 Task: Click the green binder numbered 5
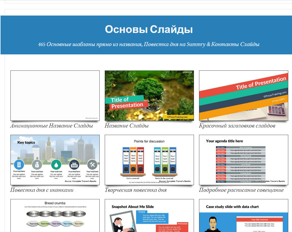pyautogui.click(x=165, y=160)
